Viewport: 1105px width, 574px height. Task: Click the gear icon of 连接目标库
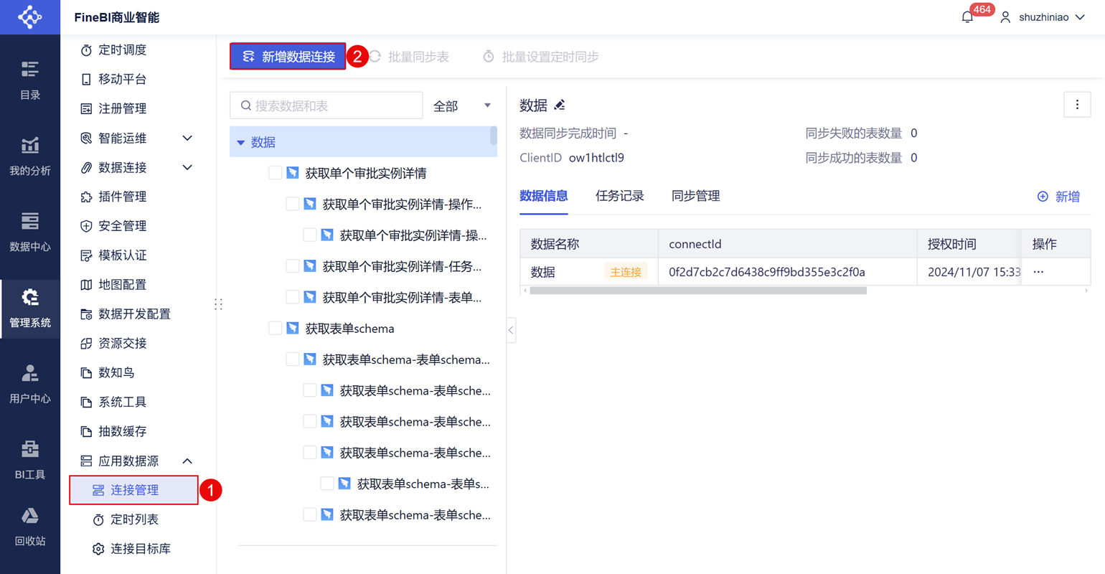pyautogui.click(x=98, y=549)
